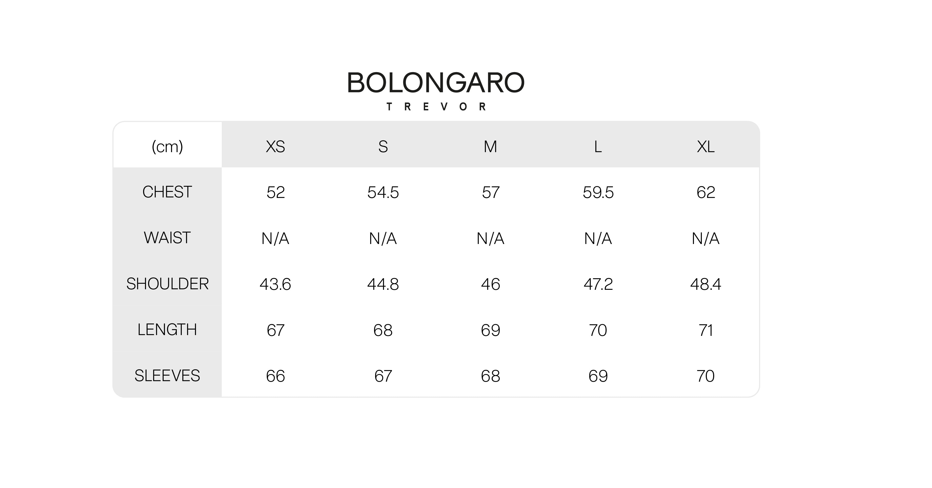932x488 pixels.
Task: Click length value 71 for size XL
Action: (x=706, y=330)
